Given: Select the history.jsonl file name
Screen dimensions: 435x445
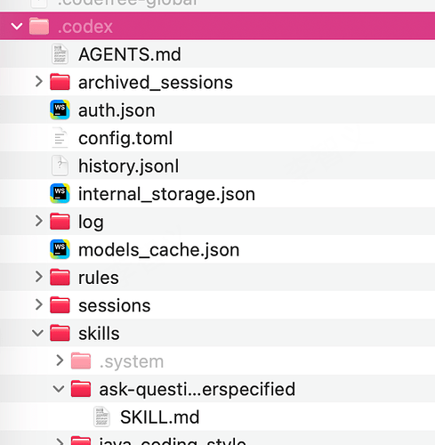Looking at the screenshot, I should 128,166.
